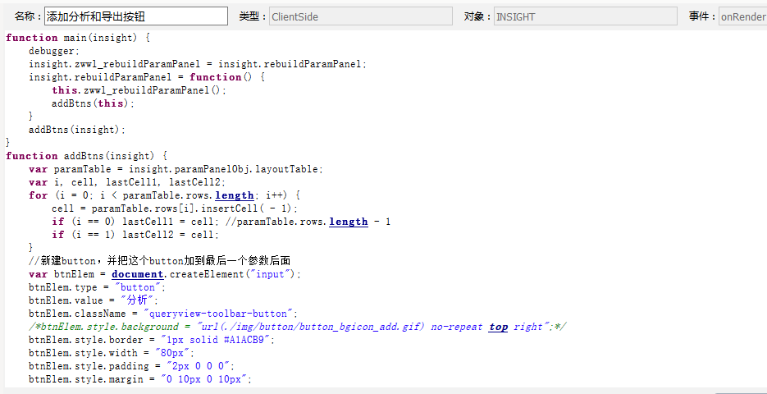Click underlined 'length' in the for loop
Image resolution: width=767 pixels, height=394 pixels.
click(x=235, y=195)
